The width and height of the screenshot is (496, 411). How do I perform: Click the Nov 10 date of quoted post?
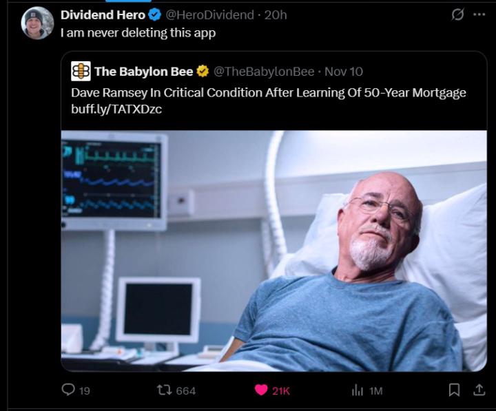pyautogui.click(x=344, y=71)
